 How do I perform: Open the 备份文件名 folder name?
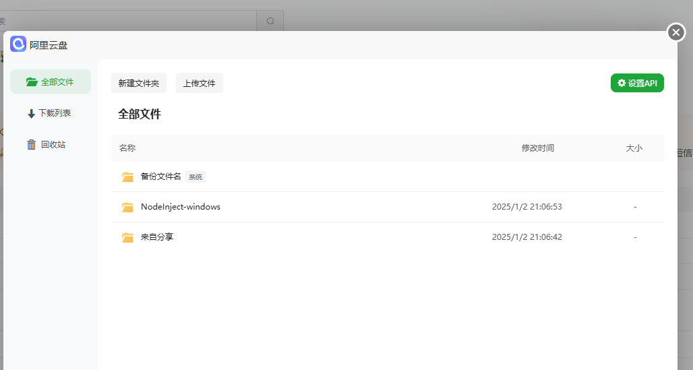161,177
